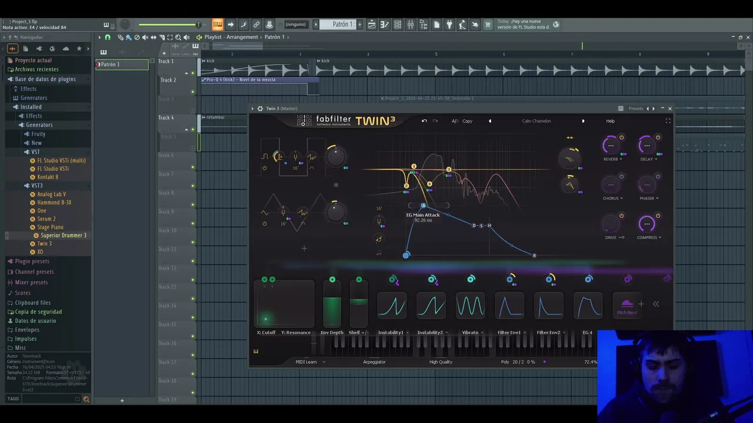Screen dimensions: 753x423
Task: Open Instability1 source menu arrow
Action: (407, 333)
